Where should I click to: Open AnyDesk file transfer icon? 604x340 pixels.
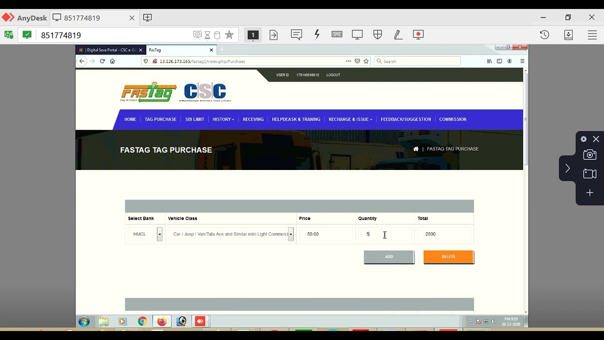pos(274,34)
